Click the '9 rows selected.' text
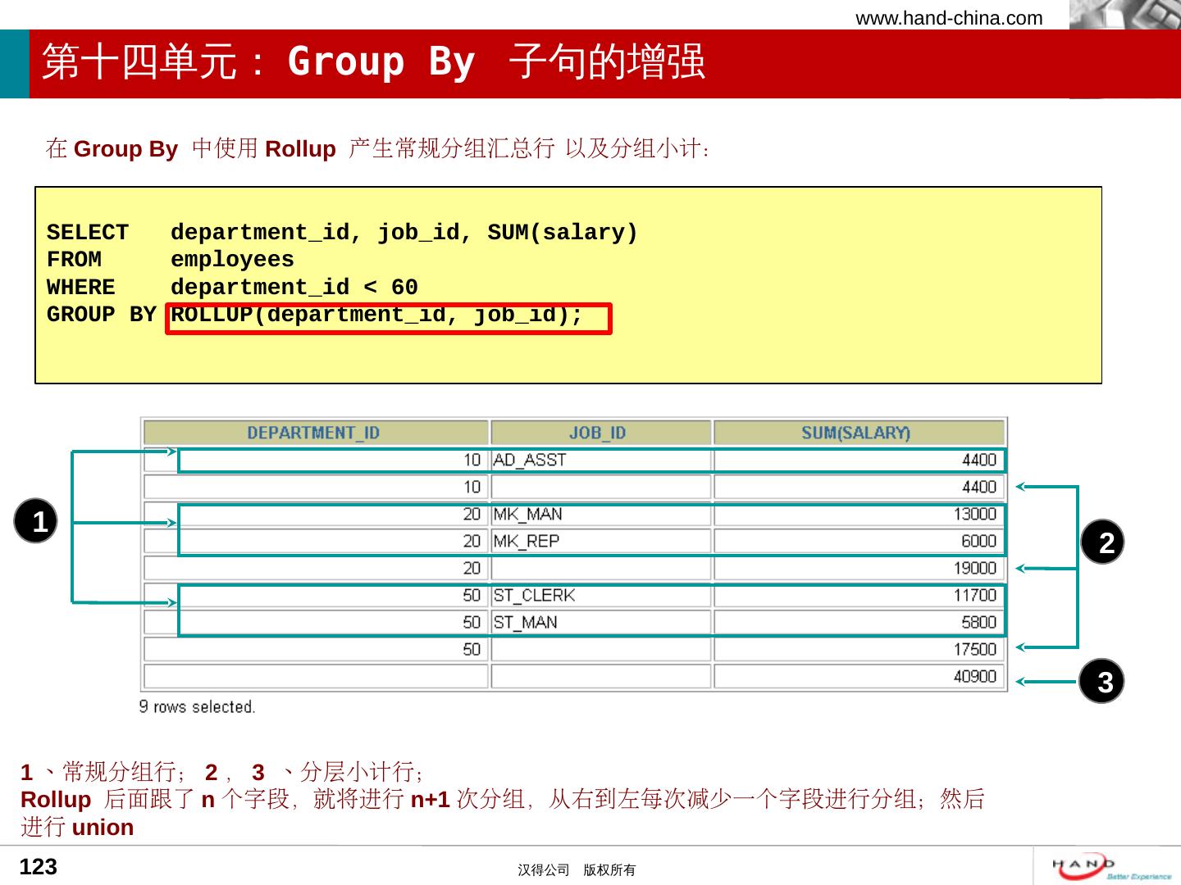 point(197,706)
